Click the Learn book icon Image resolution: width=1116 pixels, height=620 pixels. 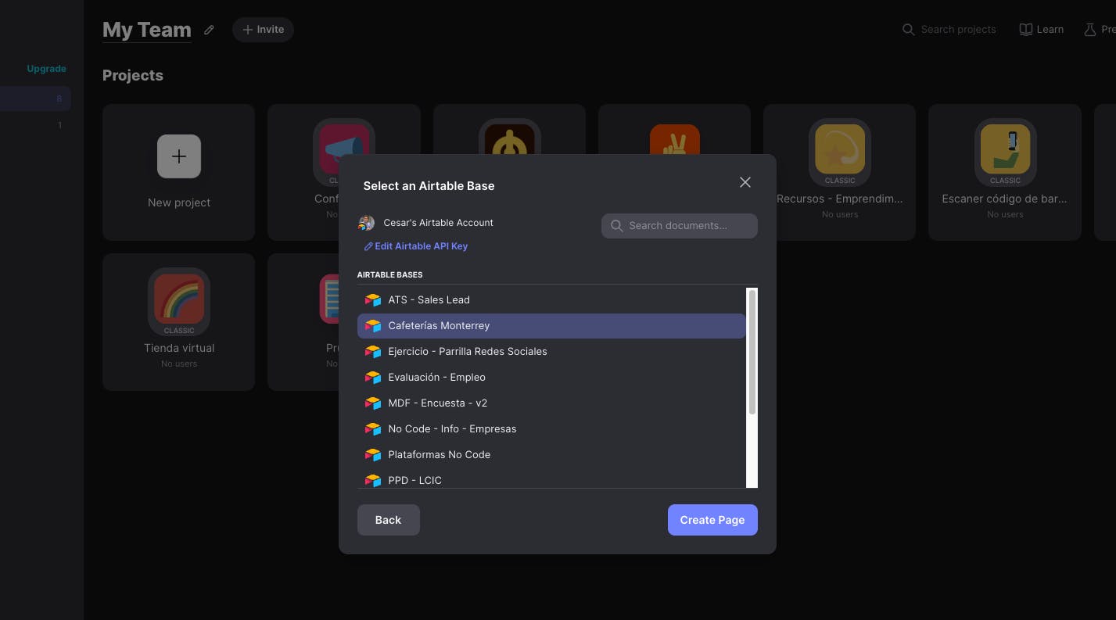pos(1025,30)
